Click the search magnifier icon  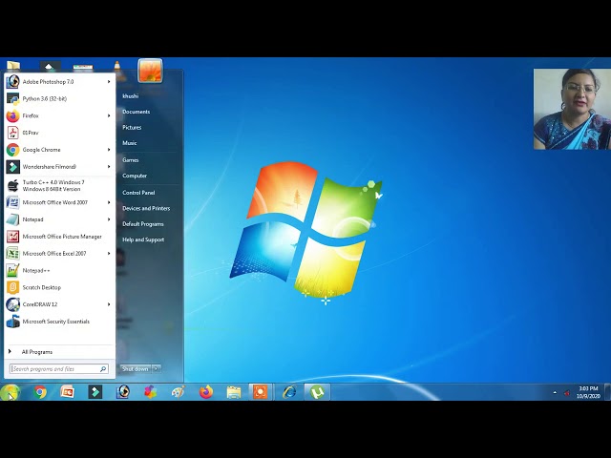pos(103,369)
